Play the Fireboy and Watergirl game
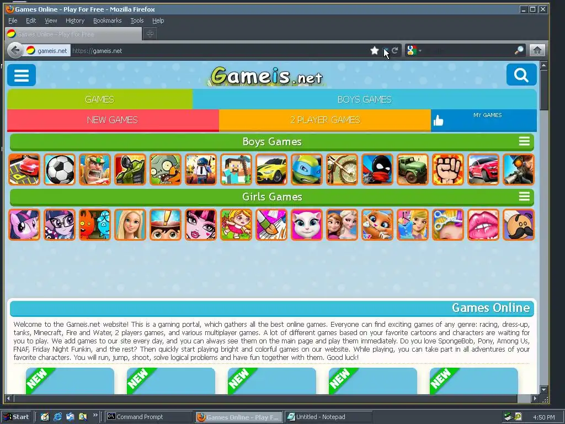Image resolution: width=565 pixels, height=424 pixels. tap(95, 225)
